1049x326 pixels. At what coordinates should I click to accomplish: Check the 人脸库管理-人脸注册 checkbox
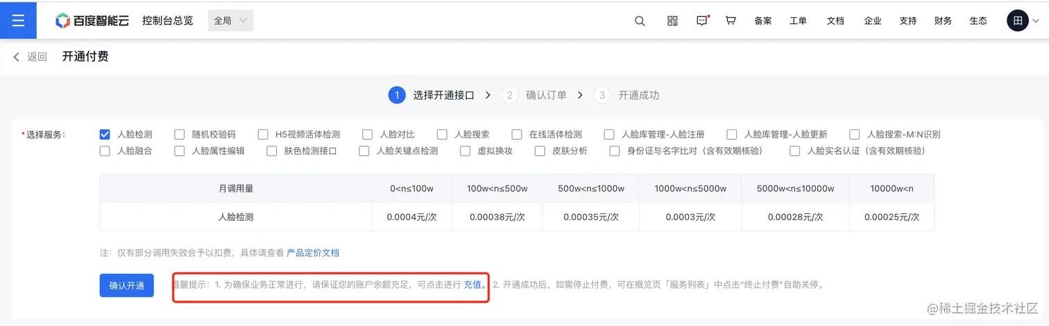(x=609, y=134)
